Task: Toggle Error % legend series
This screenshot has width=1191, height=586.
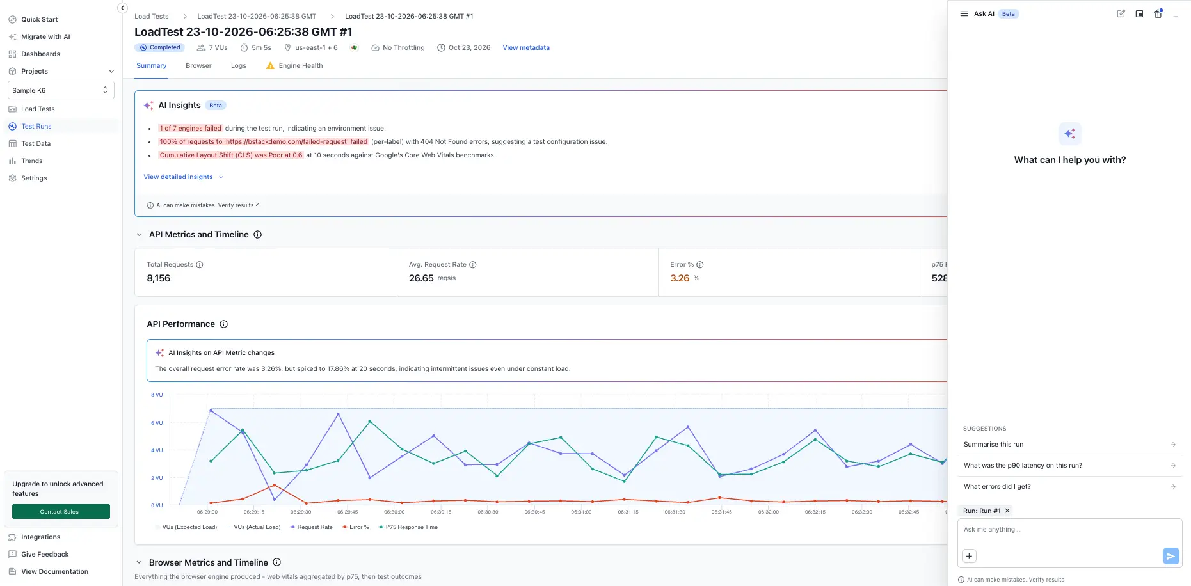Action: tap(355, 527)
